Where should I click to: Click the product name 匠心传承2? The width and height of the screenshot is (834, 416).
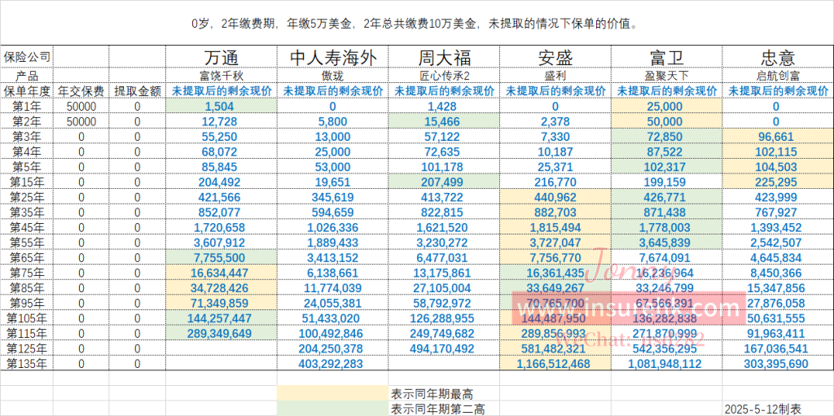(444, 76)
